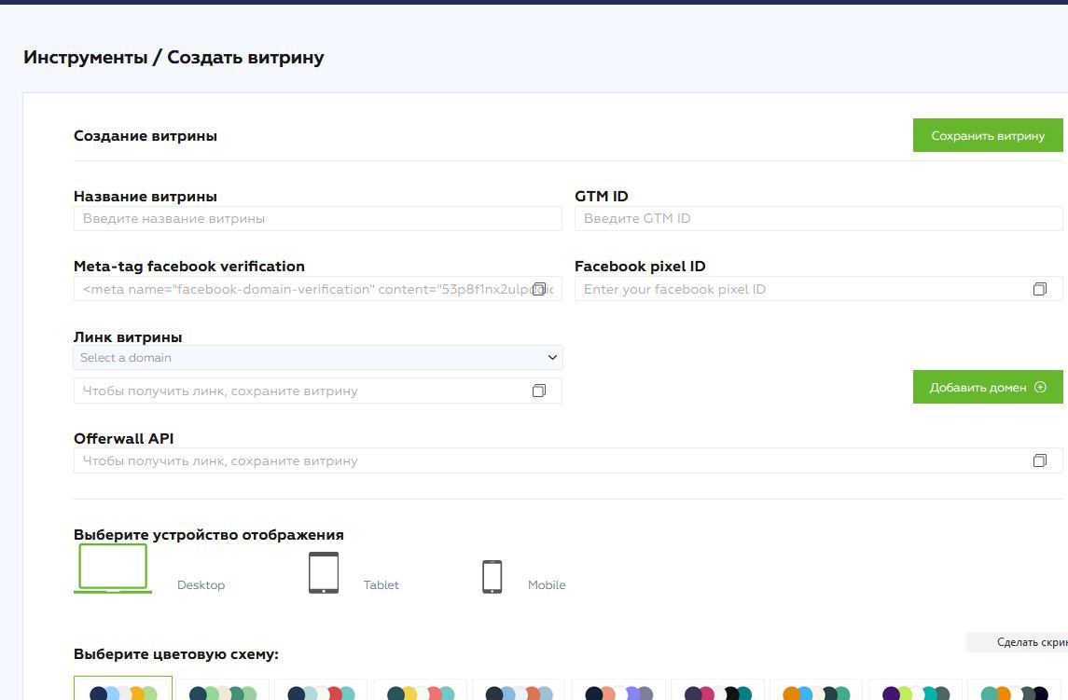The image size is (1068, 700).
Task: Click the copy icon in Facebook pixel ID field
Action: (x=1039, y=290)
